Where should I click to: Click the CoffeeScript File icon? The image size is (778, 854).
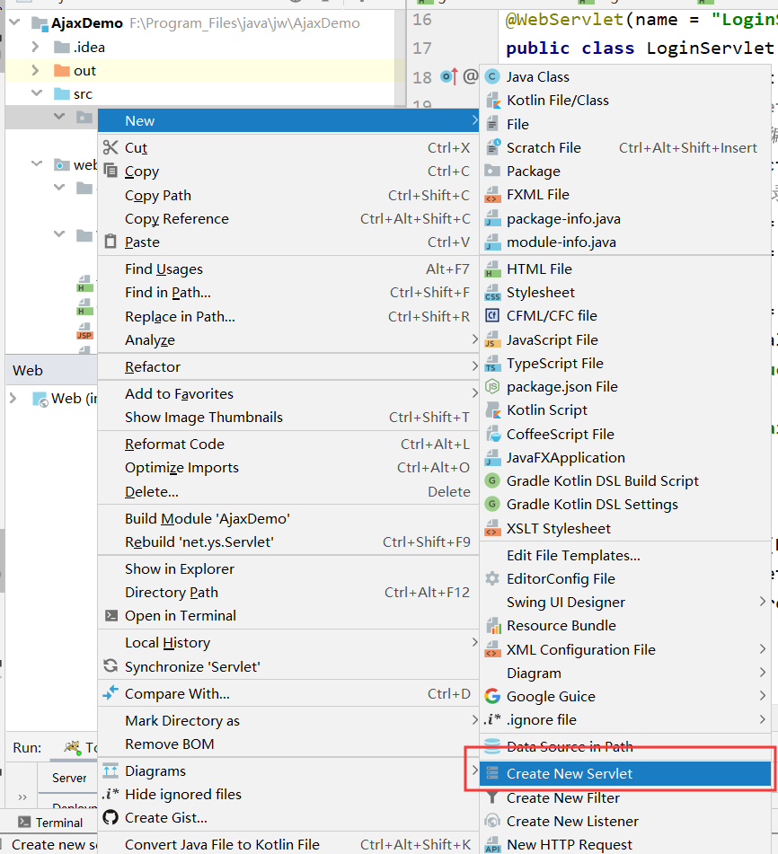(492, 434)
